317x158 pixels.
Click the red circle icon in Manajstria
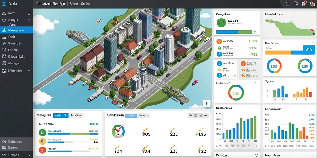coord(42,150)
